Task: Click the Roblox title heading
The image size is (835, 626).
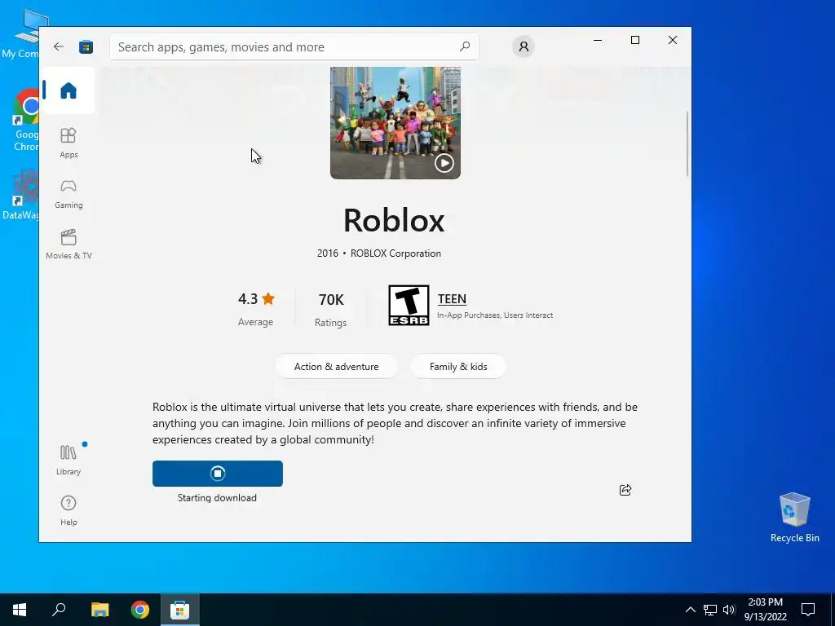Action: [394, 220]
